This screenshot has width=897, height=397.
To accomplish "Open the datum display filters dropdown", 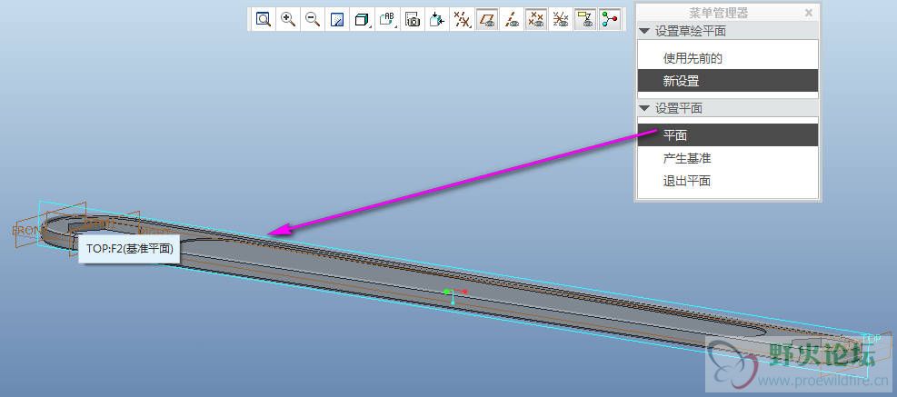I will (x=462, y=19).
